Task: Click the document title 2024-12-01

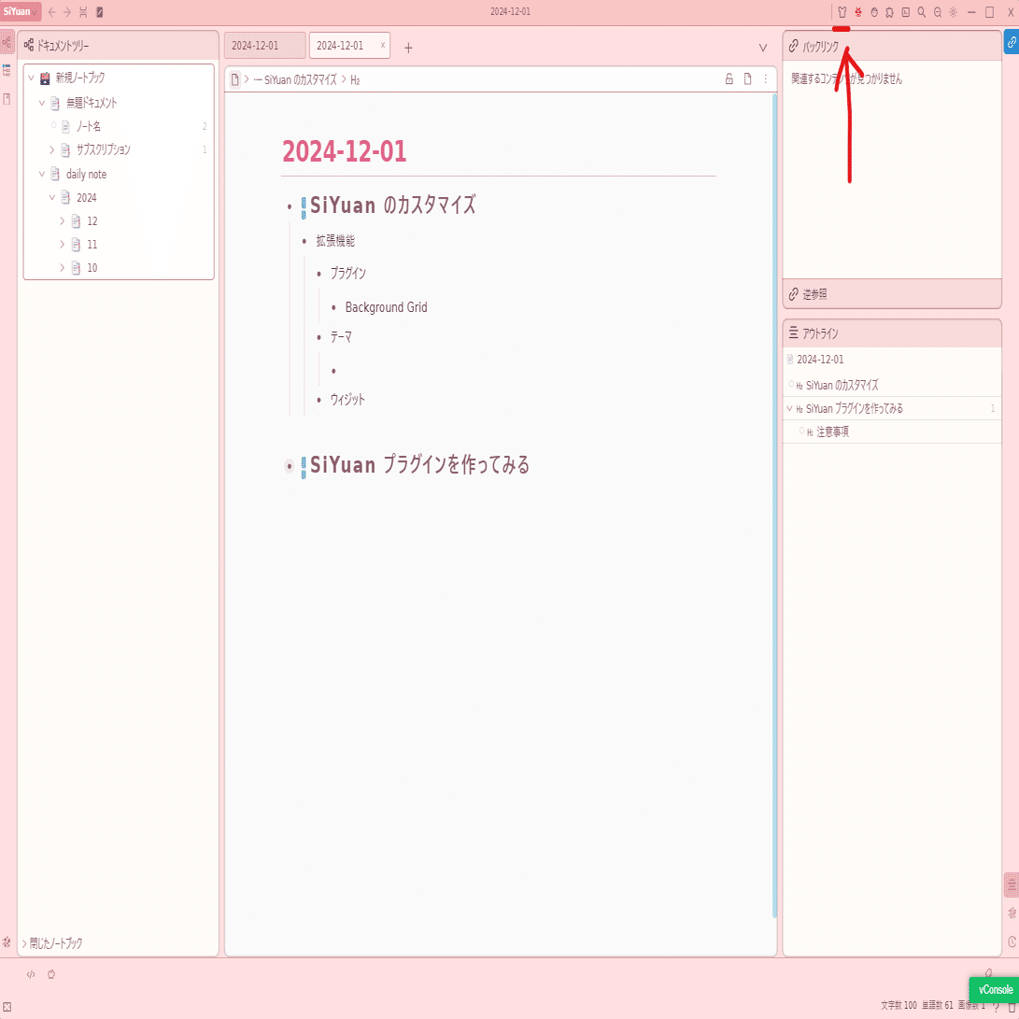Action: click(344, 152)
